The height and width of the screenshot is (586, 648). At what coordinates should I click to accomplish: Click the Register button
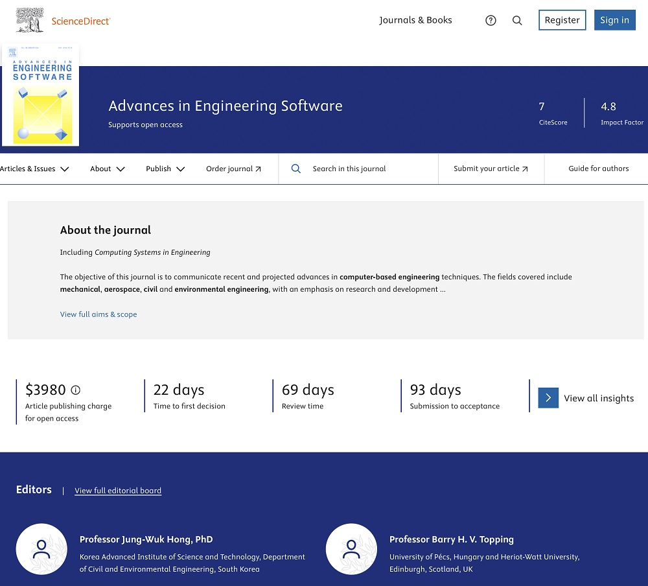coord(562,20)
